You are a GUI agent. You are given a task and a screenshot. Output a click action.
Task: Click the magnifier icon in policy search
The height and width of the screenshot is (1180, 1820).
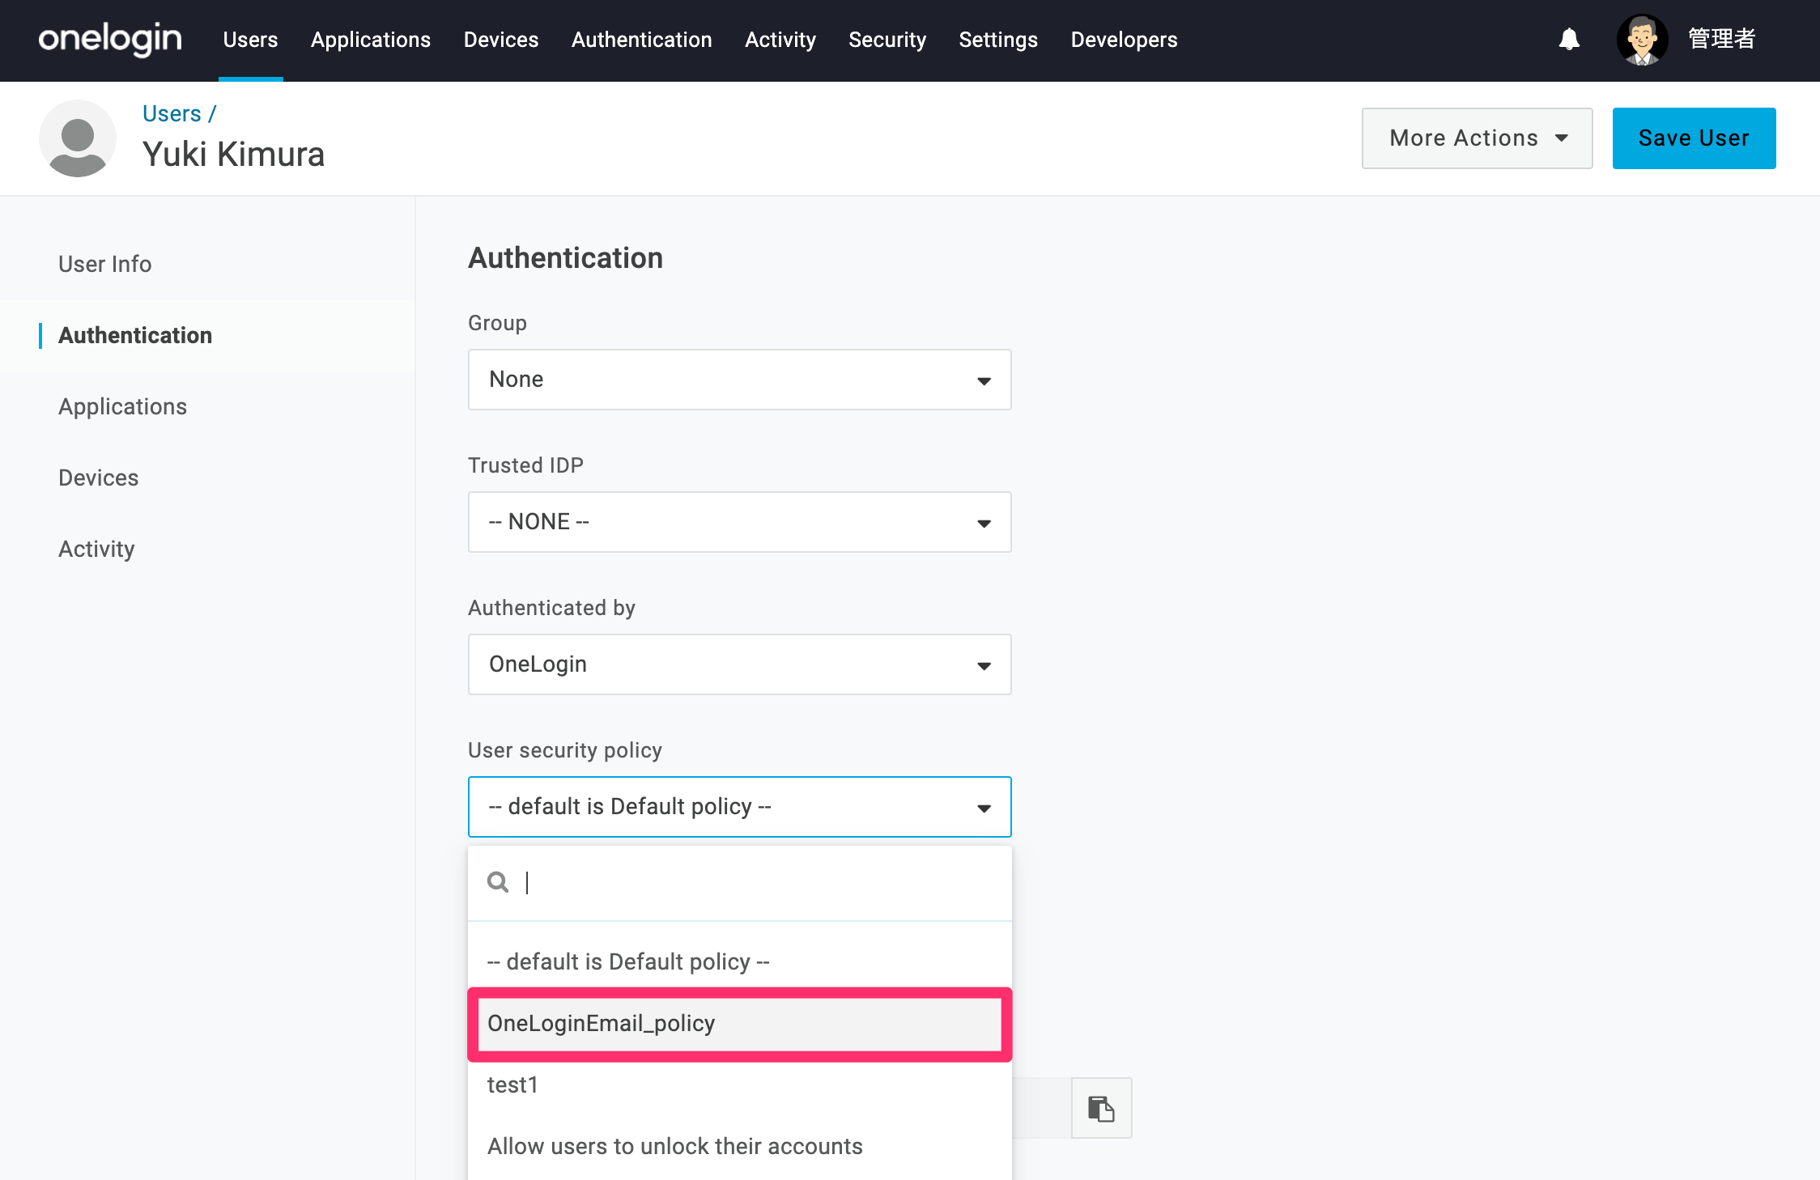[498, 882]
